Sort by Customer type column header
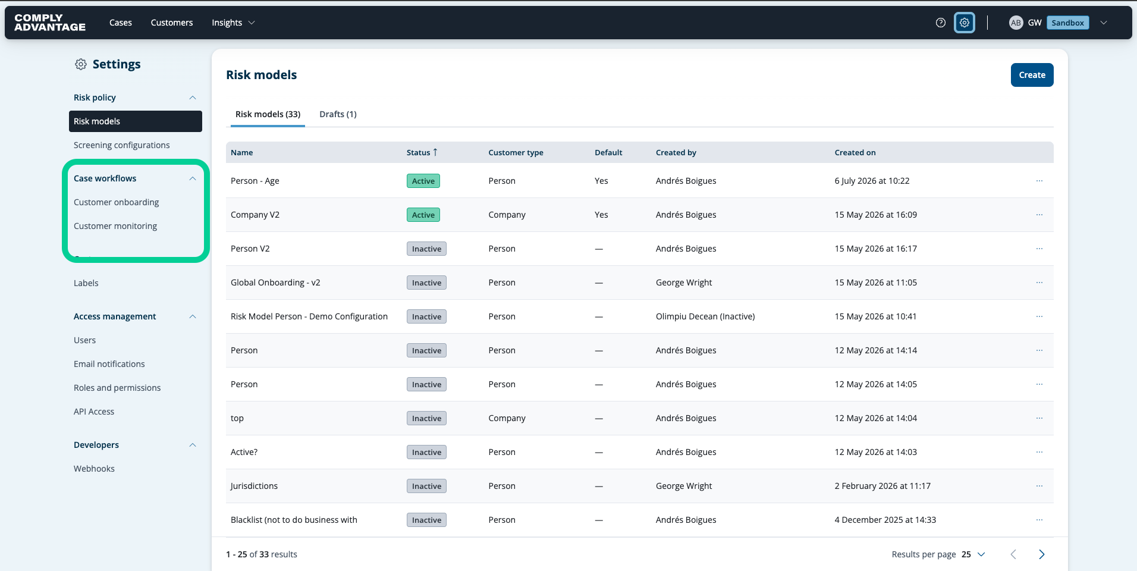The image size is (1137, 571). pos(516,152)
